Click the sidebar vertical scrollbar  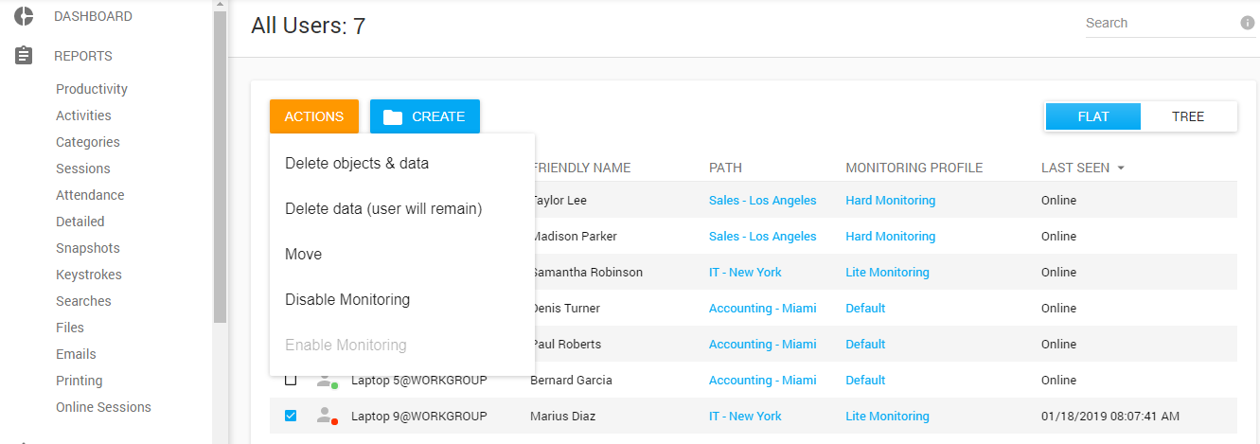(x=220, y=170)
